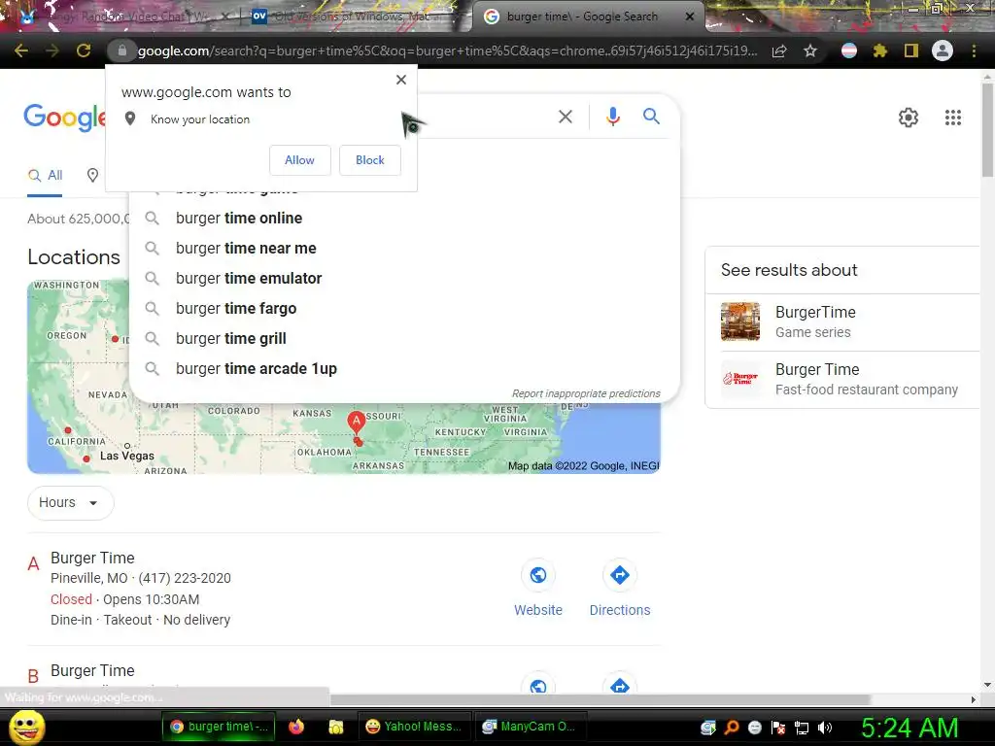Open the ManyCam taskbar item
The image size is (995, 746).
tap(531, 727)
